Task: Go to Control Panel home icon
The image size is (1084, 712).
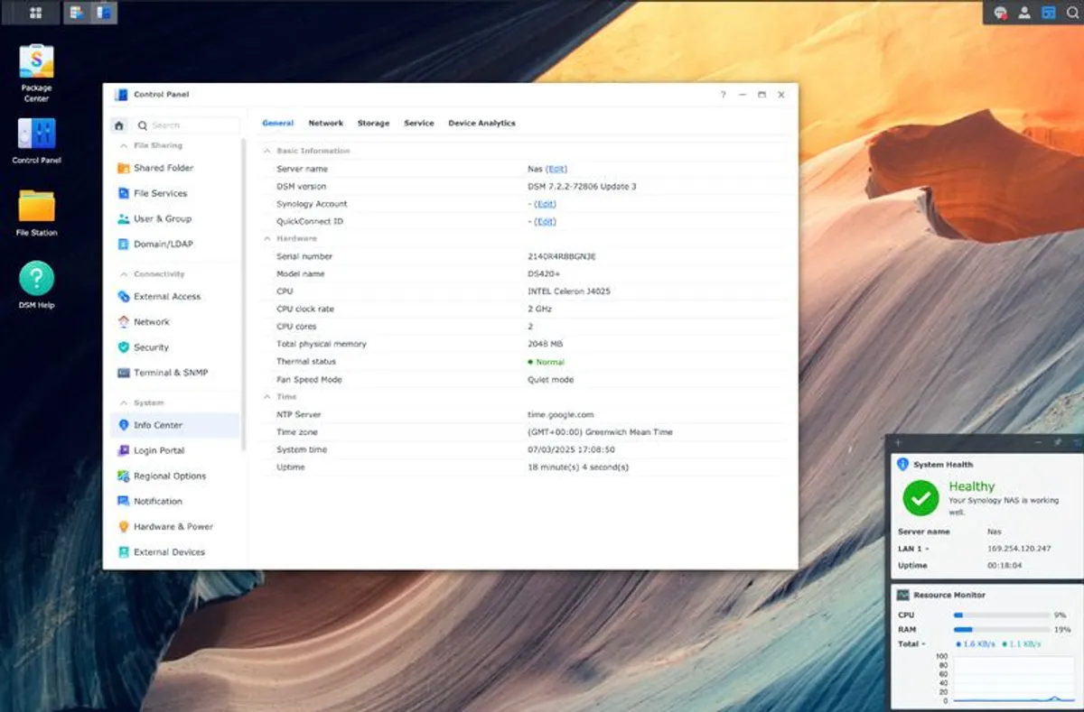Action: pos(118,125)
